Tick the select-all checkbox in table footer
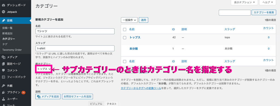280x106 pixels. (125, 61)
